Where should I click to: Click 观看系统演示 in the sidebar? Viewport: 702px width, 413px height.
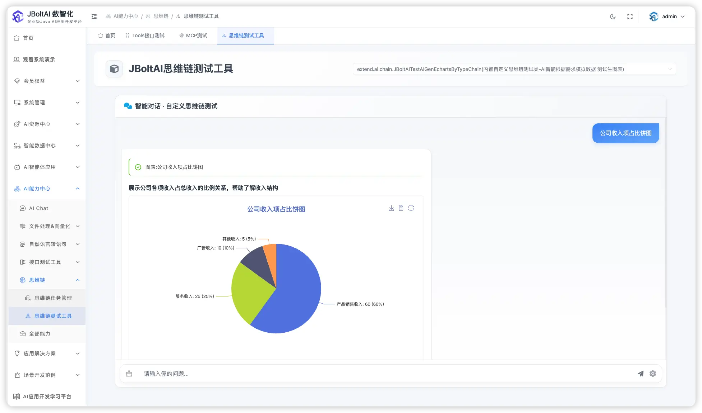[38, 60]
